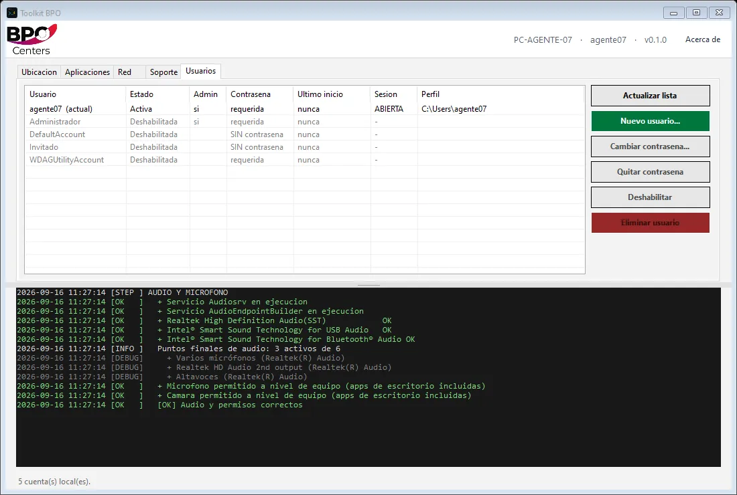Click the C:\Users\agente07 profile path cell

click(454, 109)
